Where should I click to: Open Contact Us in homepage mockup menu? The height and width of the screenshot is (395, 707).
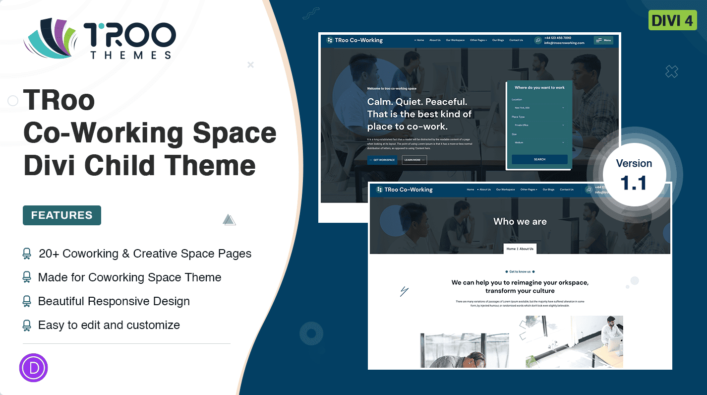tap(516, 40)
